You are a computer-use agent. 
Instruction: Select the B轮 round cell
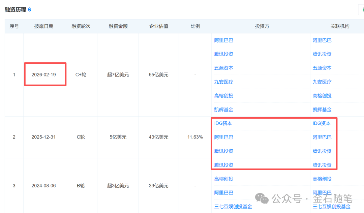point(81,186)
